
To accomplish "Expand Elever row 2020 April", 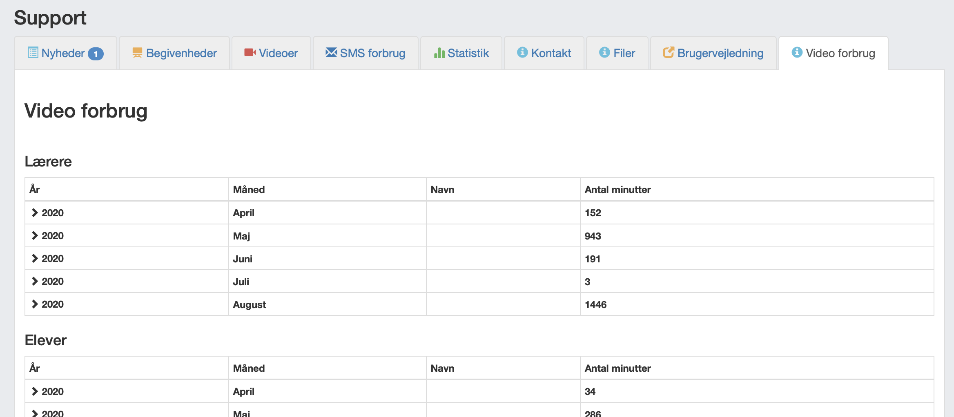I will pos(35,391).
